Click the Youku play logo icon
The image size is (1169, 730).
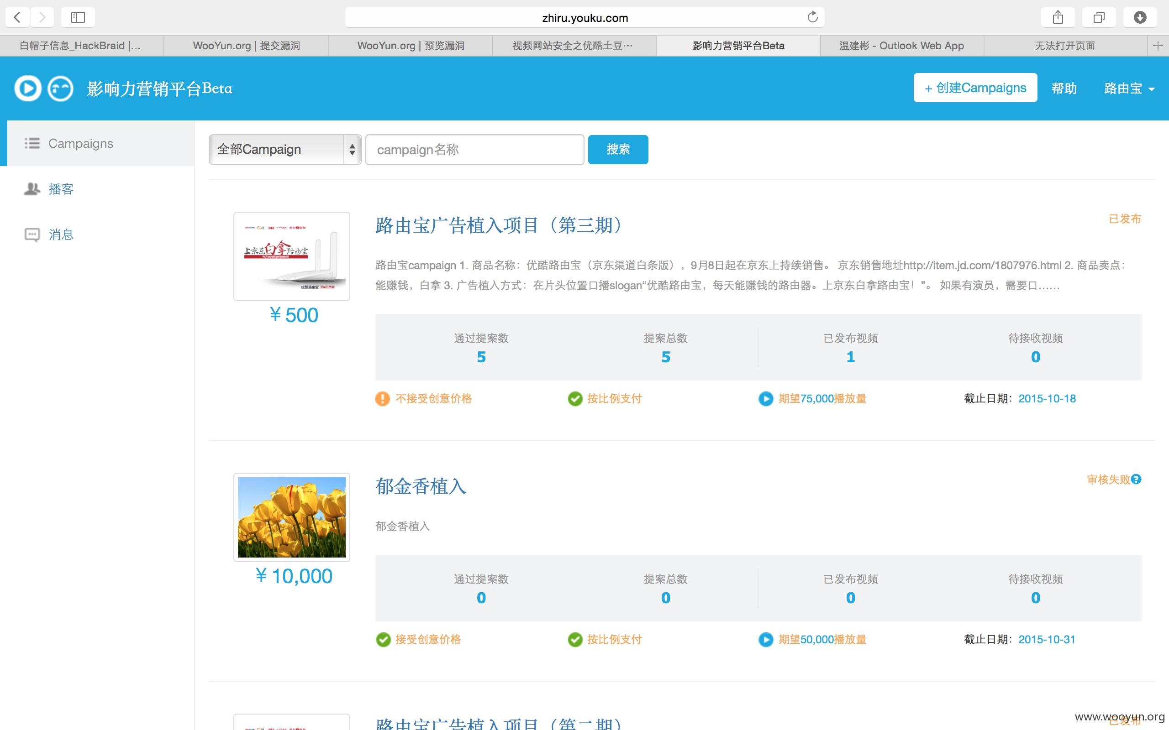pos(27,89)
